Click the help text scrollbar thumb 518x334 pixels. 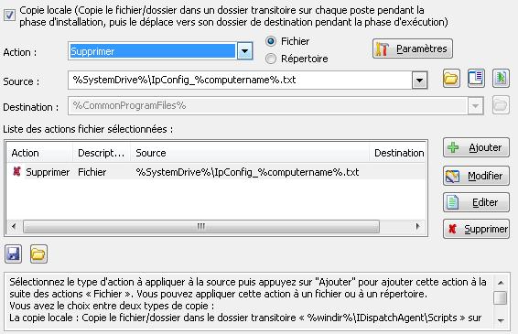[501, 297]
